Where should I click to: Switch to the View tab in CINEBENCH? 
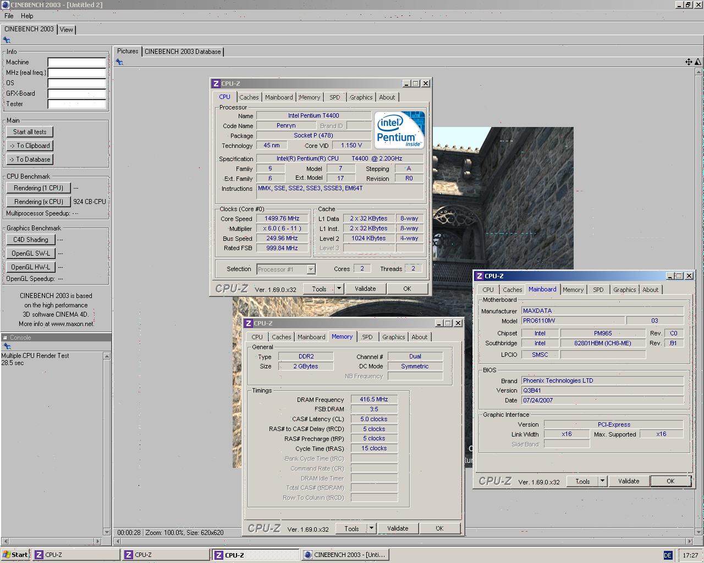coord(67,30)
